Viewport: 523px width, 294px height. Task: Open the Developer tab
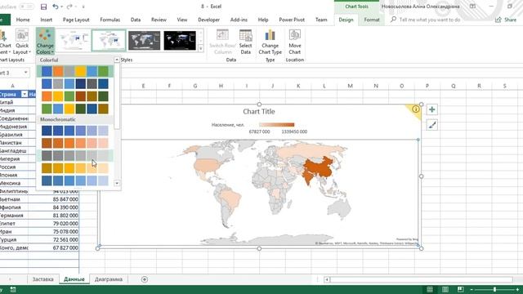coord(209,20)
